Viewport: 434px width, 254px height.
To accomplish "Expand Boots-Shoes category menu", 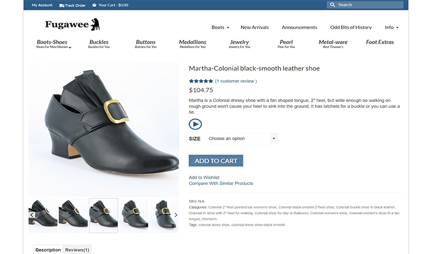I will [x=52, y=43].
